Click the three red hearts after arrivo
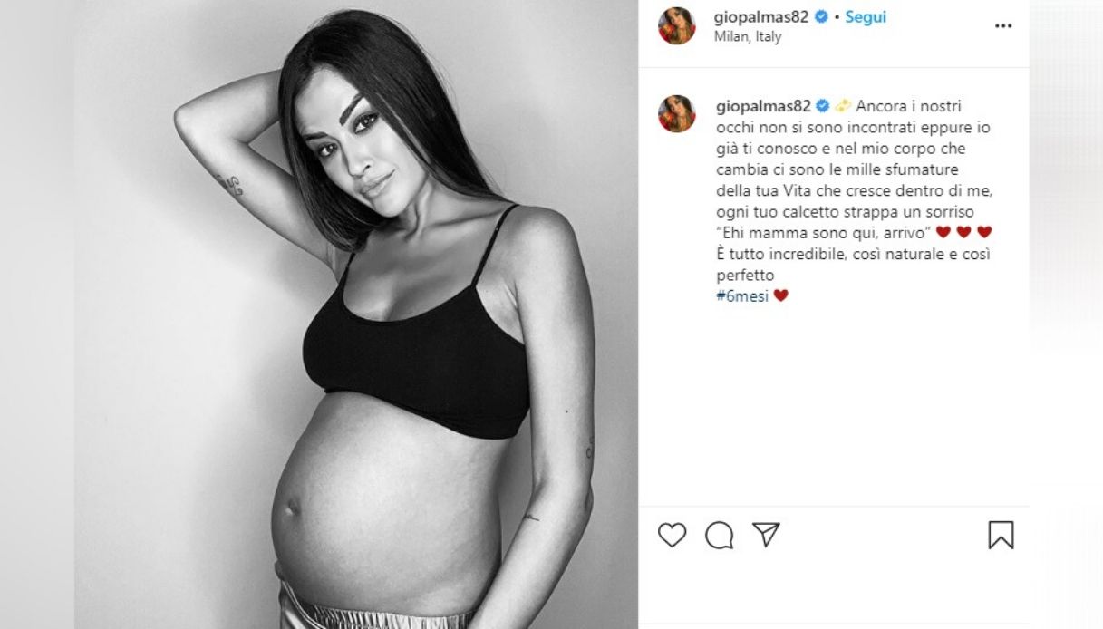 pyautogui.click(x=963, y=232)
